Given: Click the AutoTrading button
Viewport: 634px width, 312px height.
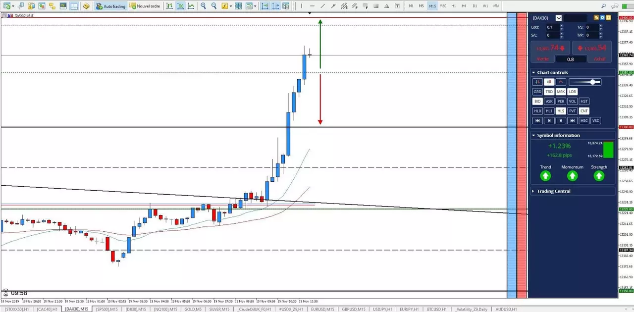Looking at the screenshot, I should 110,6.
